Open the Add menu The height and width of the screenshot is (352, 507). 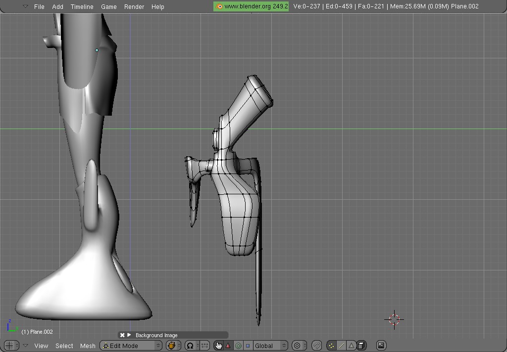pyautogui.click(x=57, y=6)
